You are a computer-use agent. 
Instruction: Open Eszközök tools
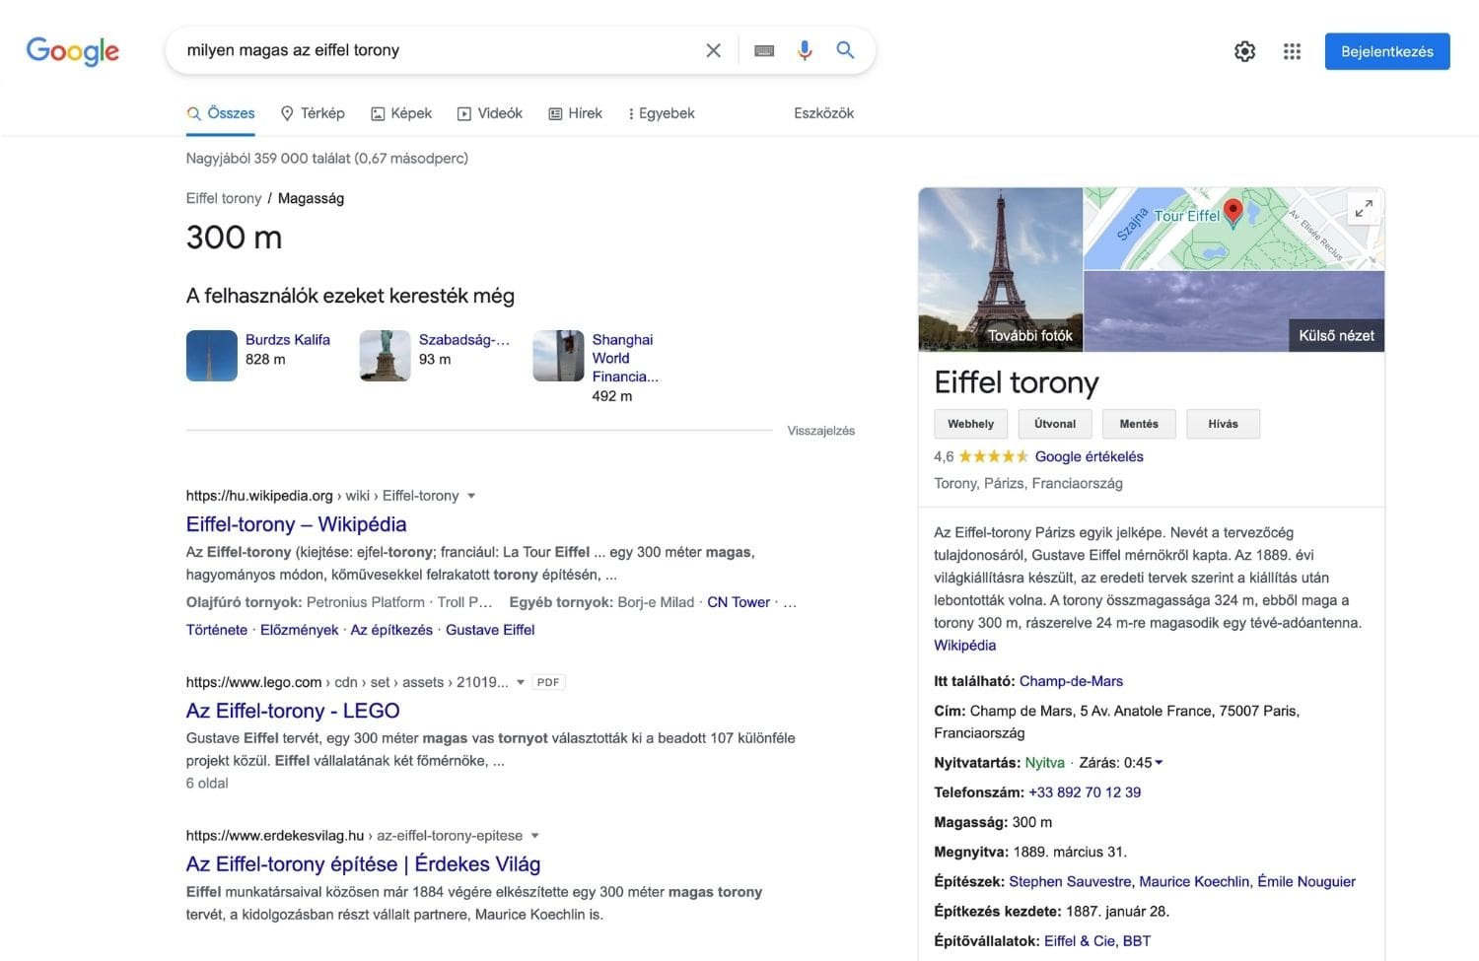[823, 113]
